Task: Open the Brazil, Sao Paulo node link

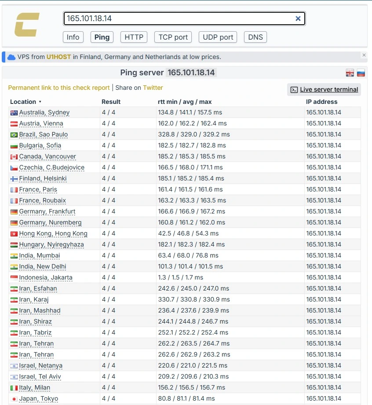Action: (x=44, y=134)
